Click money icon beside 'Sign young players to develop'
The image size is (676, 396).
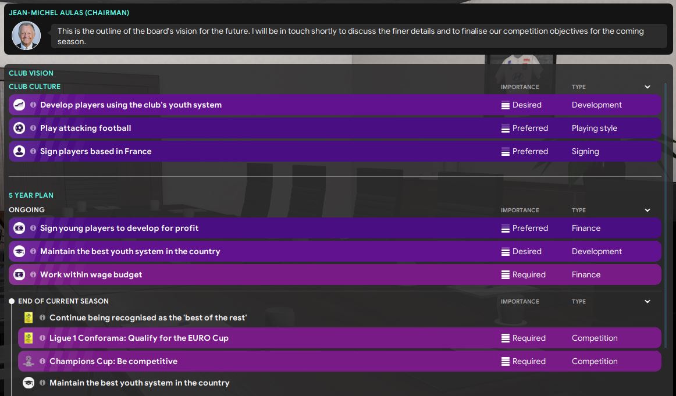[19, 229]
